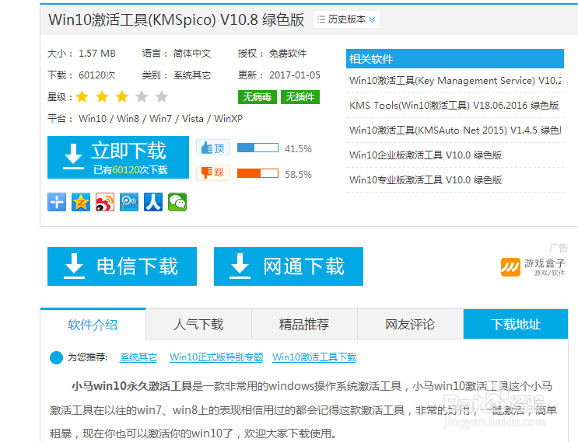Open the Key Management Service V10.2 link
This screenshot has width=578, height=442.
point(455,81)
